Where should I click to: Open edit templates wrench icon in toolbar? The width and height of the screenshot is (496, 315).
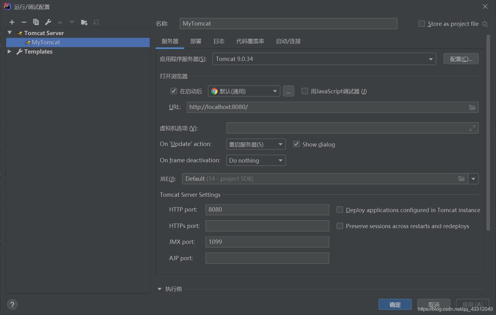pos(48,22)
